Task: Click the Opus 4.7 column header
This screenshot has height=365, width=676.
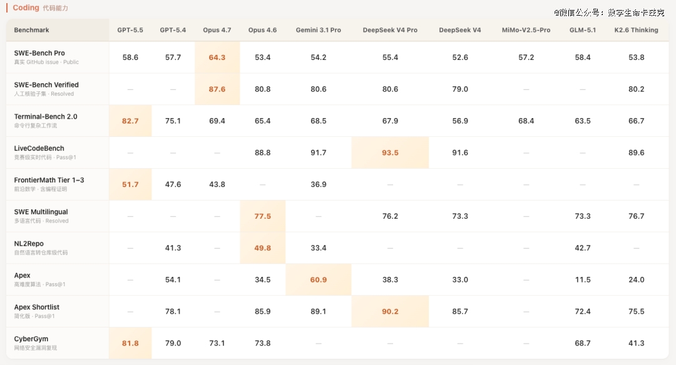Action: [x=217, y=30]
